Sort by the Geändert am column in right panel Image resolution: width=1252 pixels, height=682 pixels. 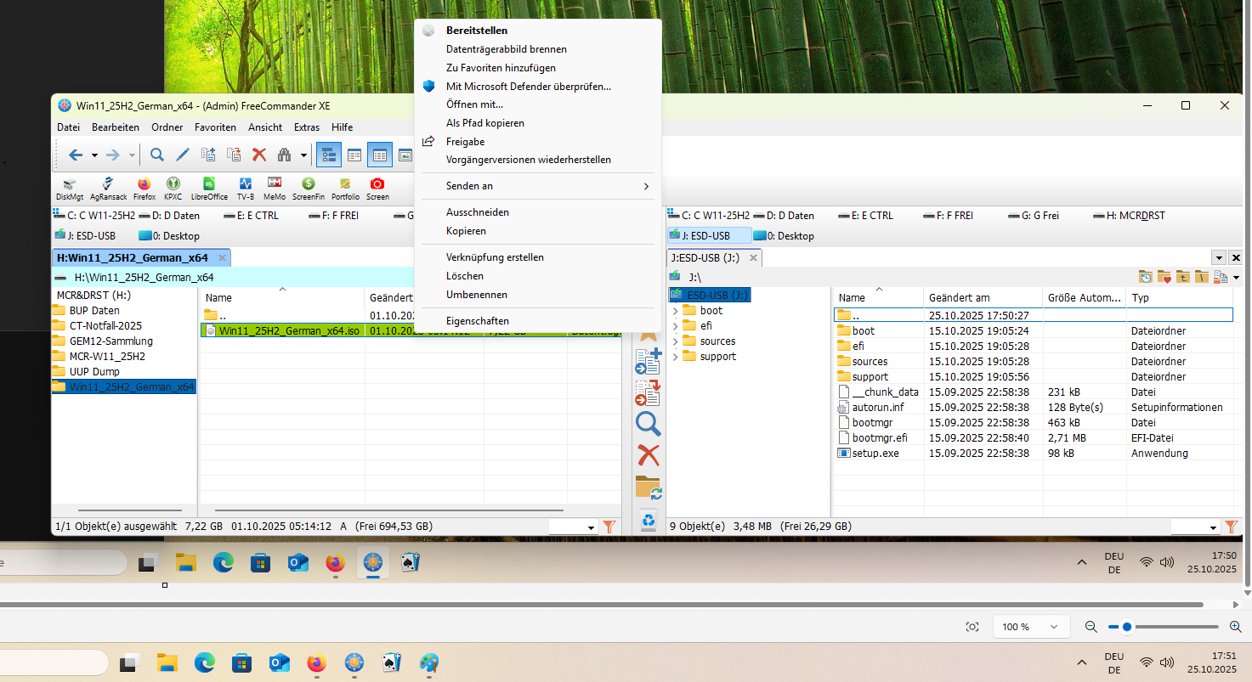(983, 298)
